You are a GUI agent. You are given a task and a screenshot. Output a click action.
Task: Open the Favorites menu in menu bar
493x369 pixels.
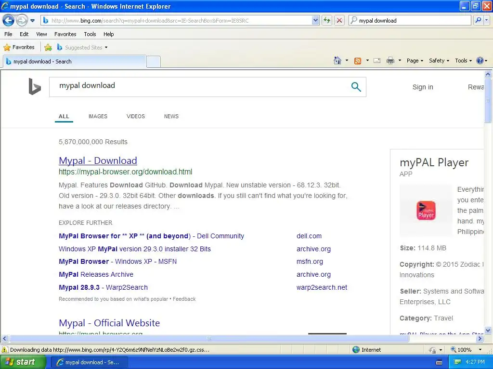tap(65, 34)
